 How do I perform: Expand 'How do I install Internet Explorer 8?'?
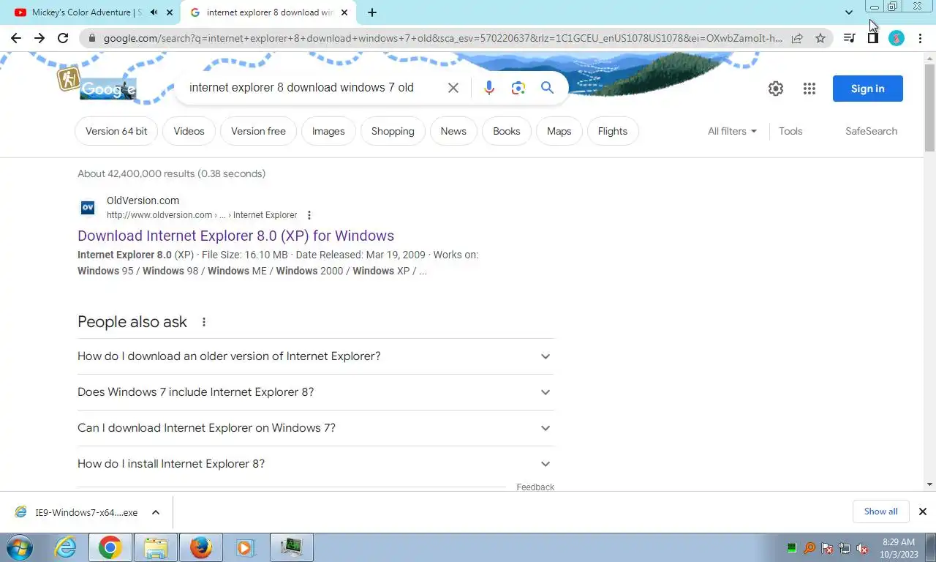pyautogui.click(x=315, y=464)
